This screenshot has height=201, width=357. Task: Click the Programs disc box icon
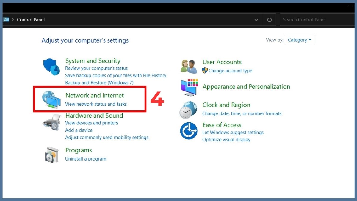52,155
